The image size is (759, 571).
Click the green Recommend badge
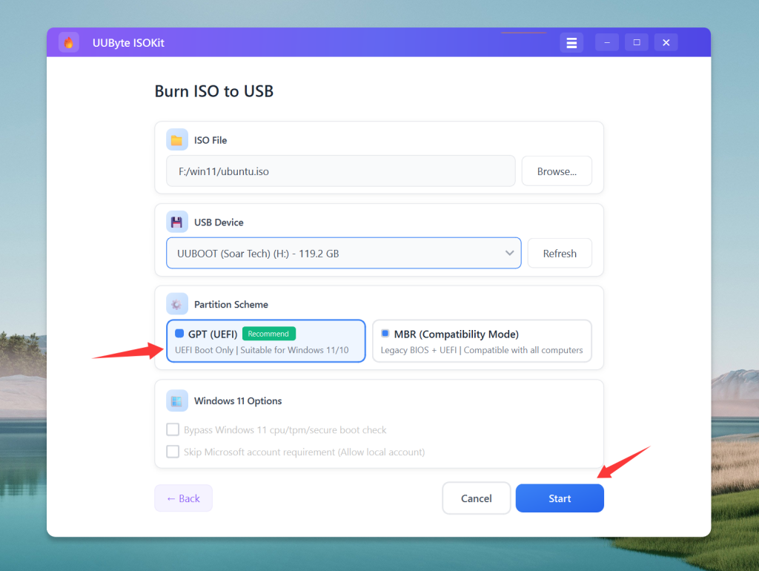click(268, 334)
